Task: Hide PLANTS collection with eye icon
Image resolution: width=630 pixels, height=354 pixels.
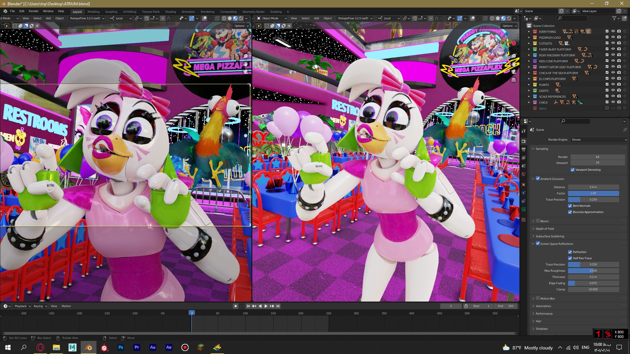Action: click(613, 85)
